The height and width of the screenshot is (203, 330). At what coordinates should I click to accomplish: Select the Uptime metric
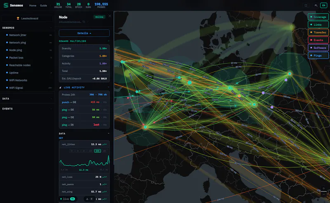27,73
